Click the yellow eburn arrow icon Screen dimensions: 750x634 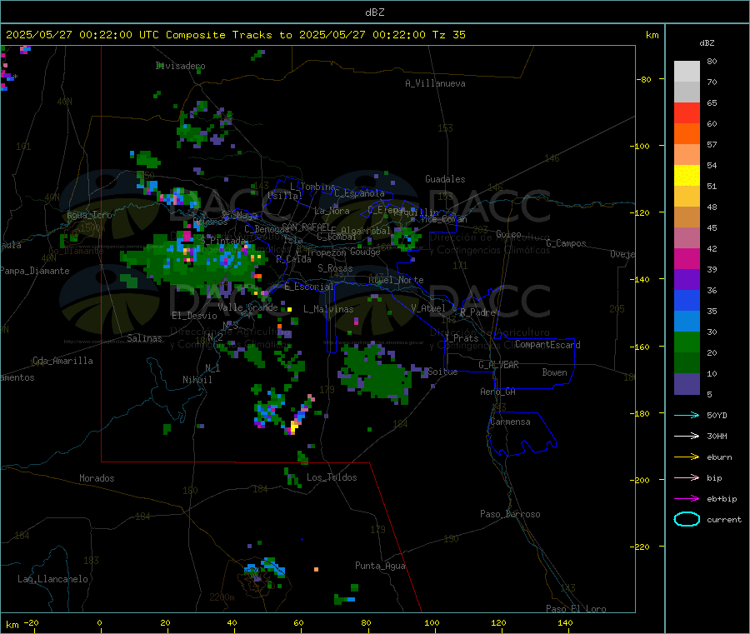click(687, 457)
